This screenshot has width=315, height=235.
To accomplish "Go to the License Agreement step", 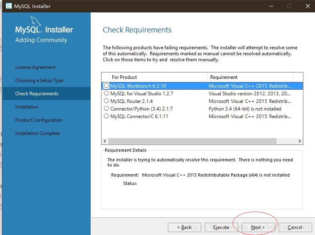I will pyautogui.click(x=35, y=67).
